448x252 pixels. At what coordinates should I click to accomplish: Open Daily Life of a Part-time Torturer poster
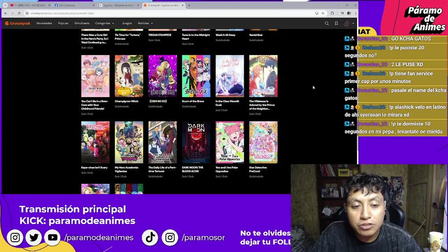(162, 142)
